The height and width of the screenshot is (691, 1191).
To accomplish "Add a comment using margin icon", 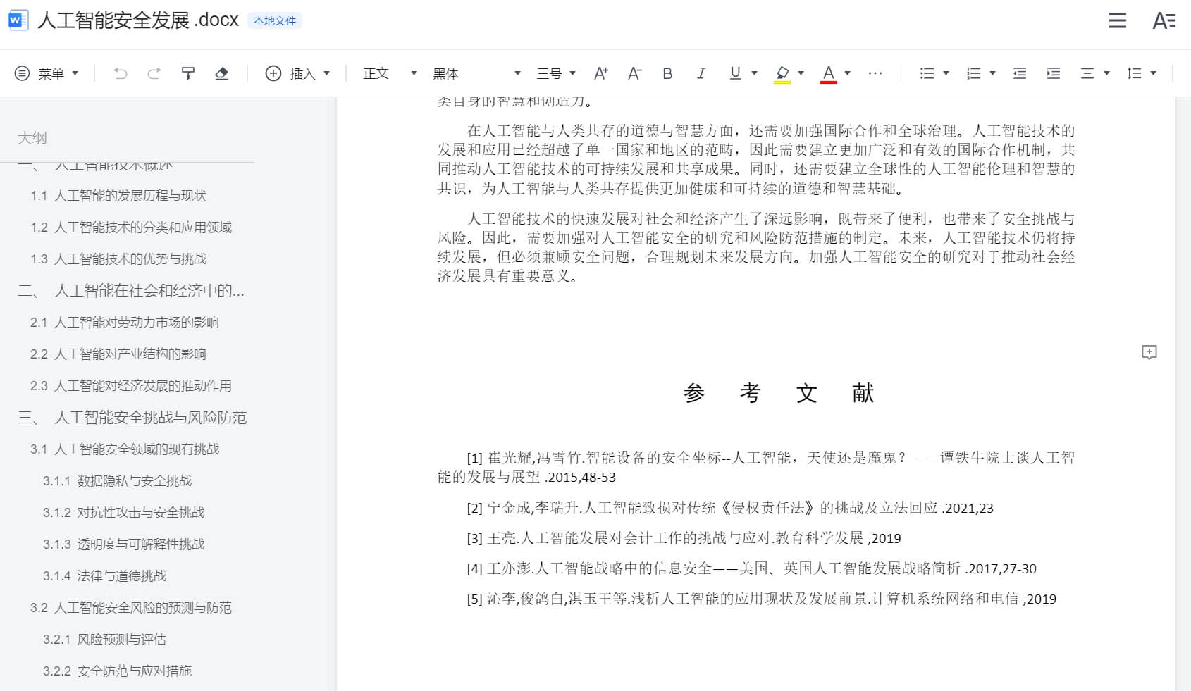I will 1149,352.
